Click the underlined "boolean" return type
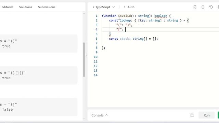The width and height of the screenshot is (219, 123). pos(160,16)
